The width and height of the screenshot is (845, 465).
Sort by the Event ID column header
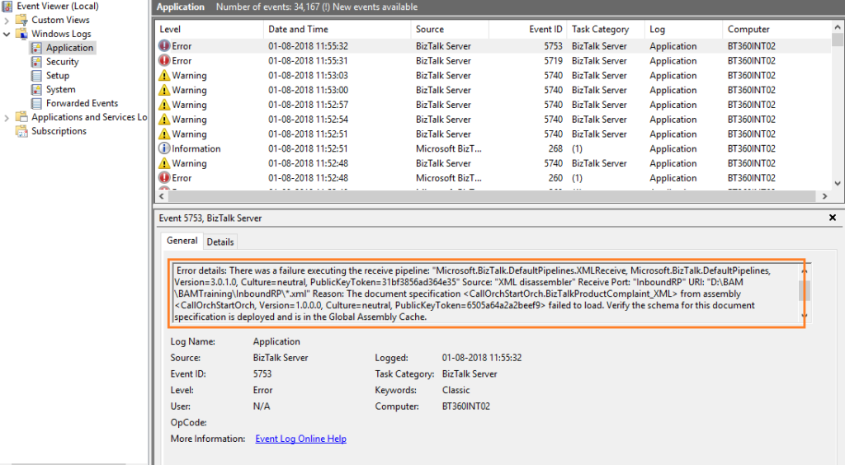527,29
